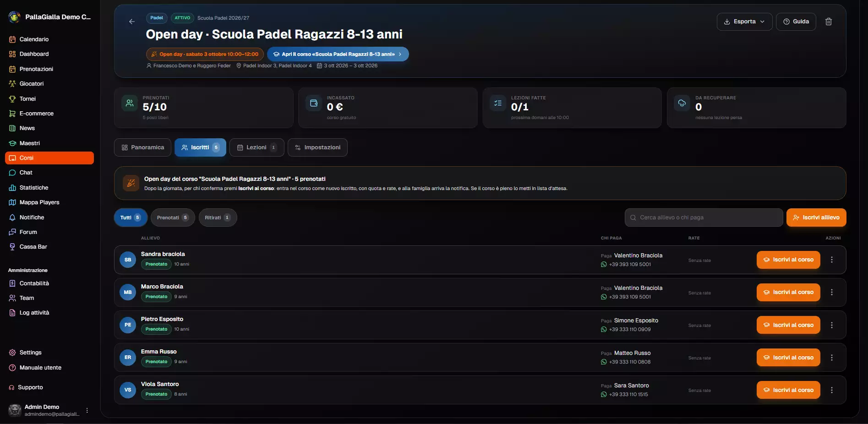Click the Cassa Bar icon
The image size is (868, 424).
12,247
